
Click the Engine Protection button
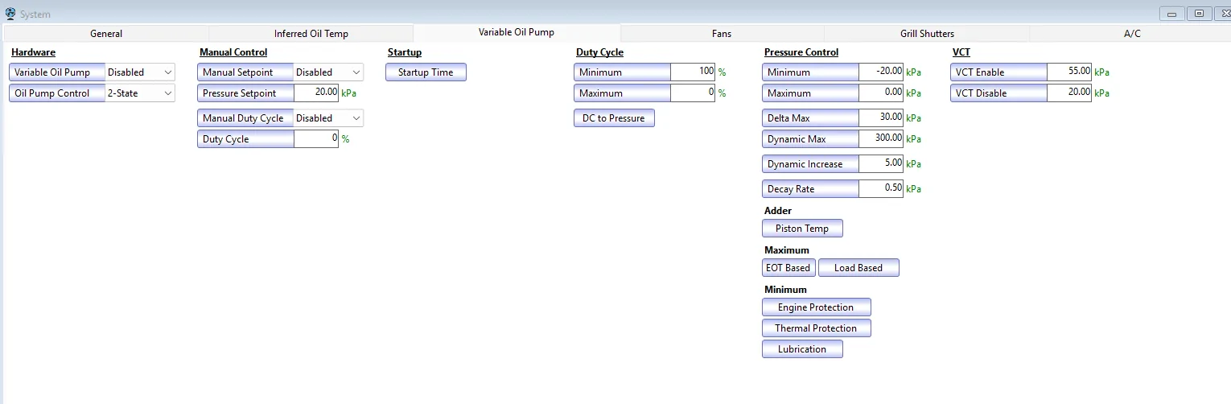[x=816, y=307]
